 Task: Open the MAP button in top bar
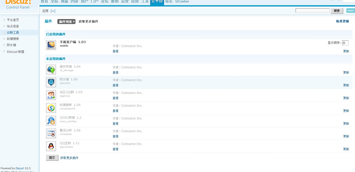pyautogui.click(x=350, y=11)
